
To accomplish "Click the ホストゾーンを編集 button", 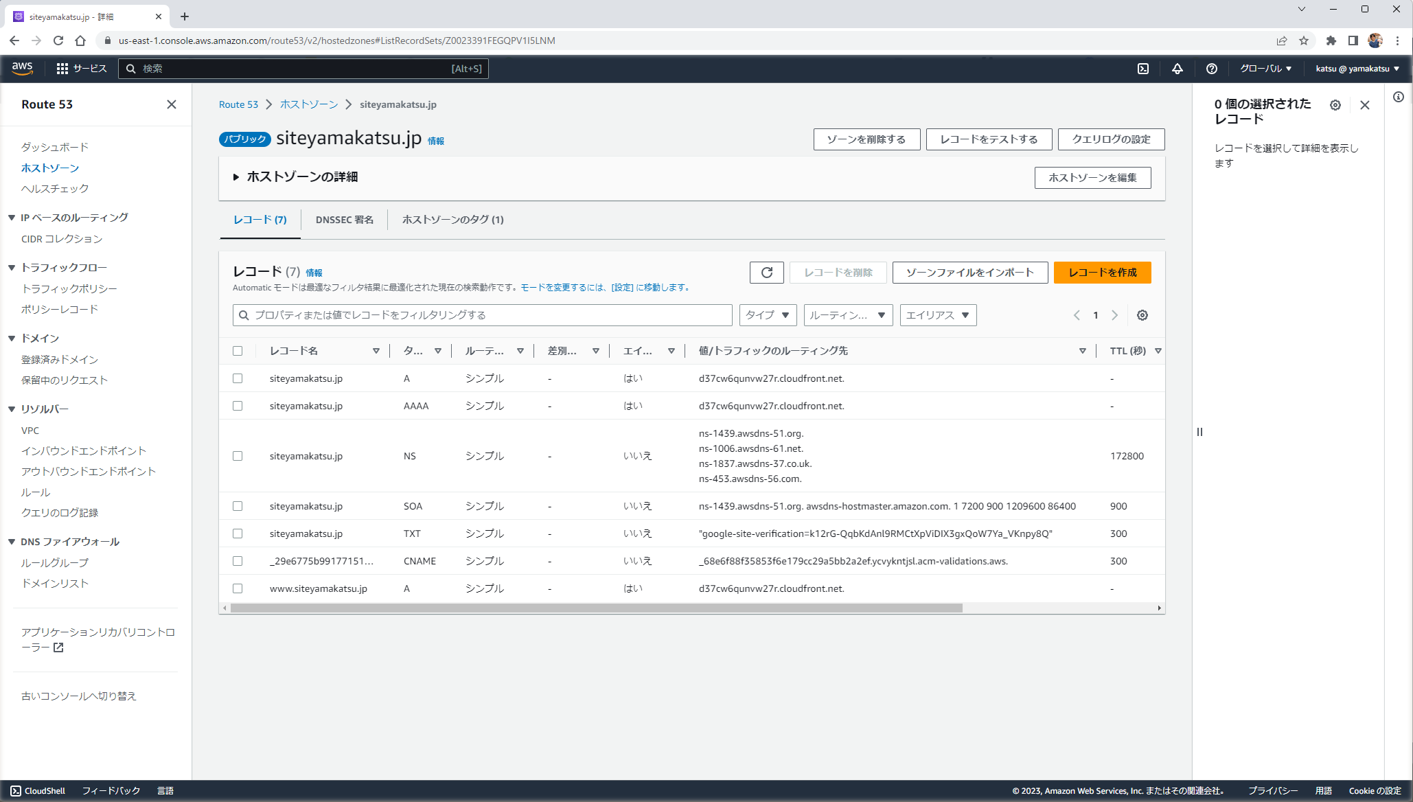I will click(1093, 178).
